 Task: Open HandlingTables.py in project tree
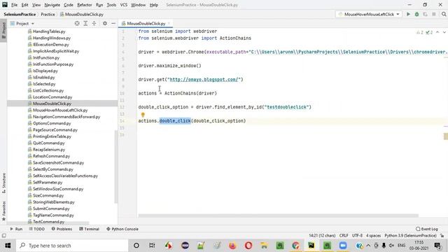[x=49, y=31]
